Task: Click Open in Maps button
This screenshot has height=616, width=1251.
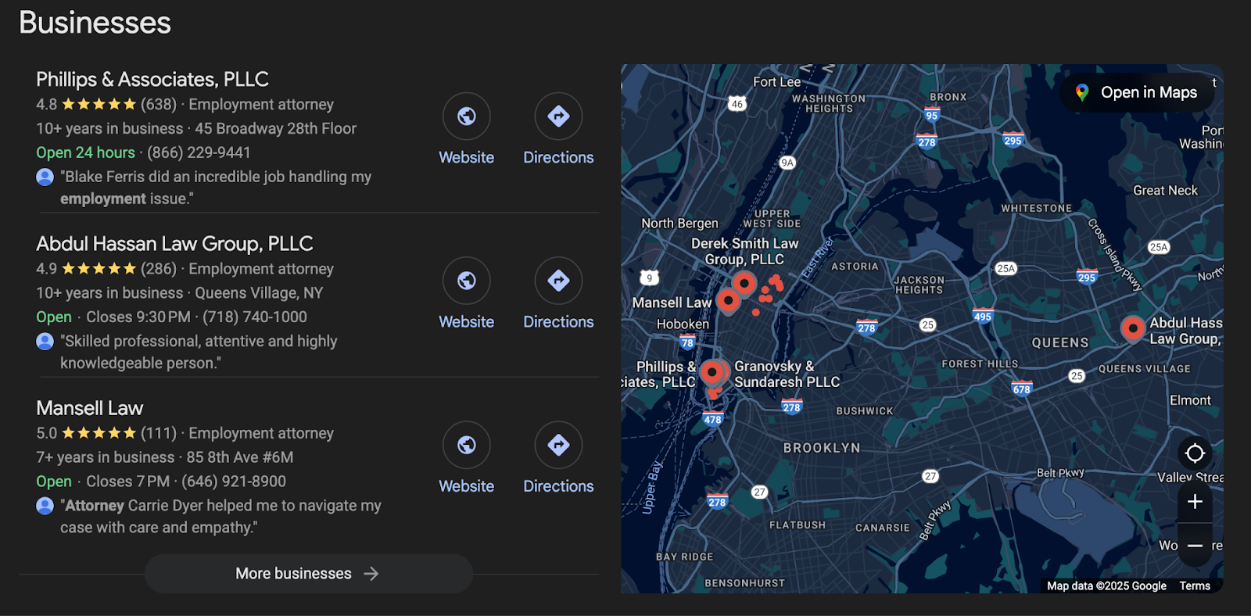Action: (1136, 92)
